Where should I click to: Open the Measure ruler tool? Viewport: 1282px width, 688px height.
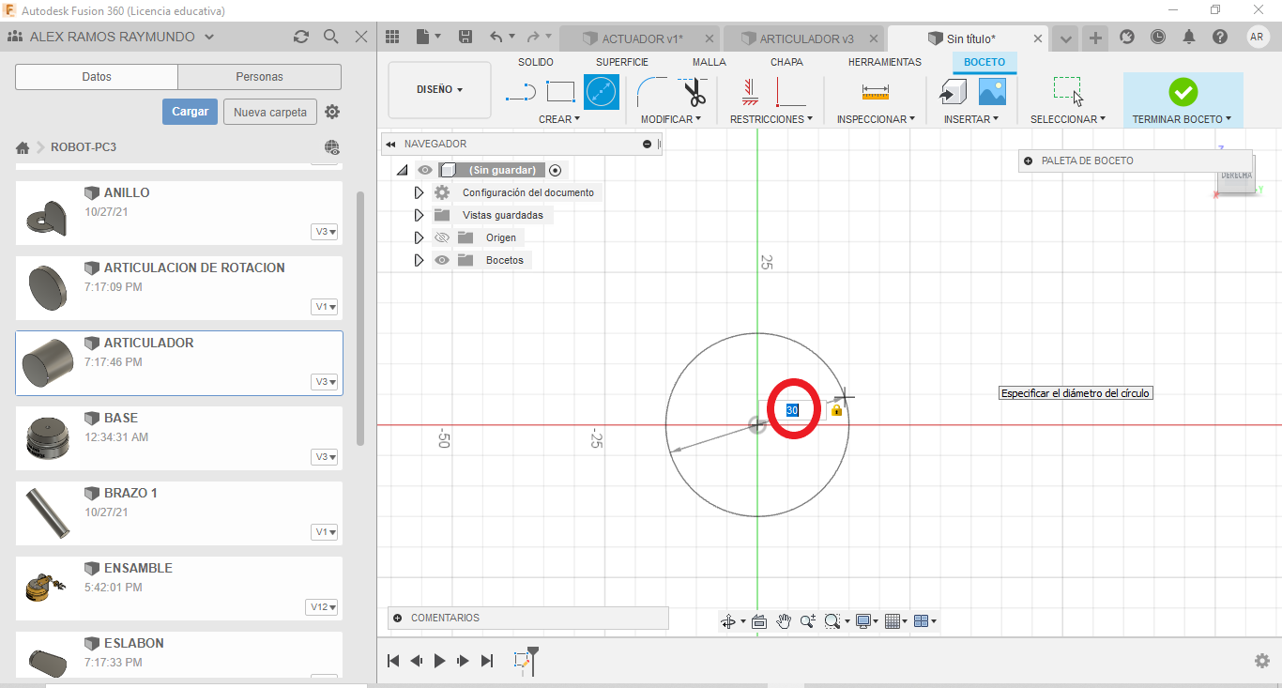pyautogui.click(x=875, y=92)
